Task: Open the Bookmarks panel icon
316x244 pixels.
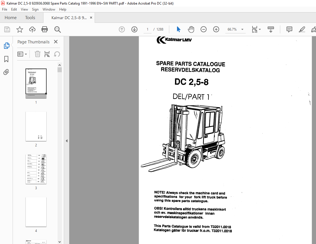Action: point(6,59)
